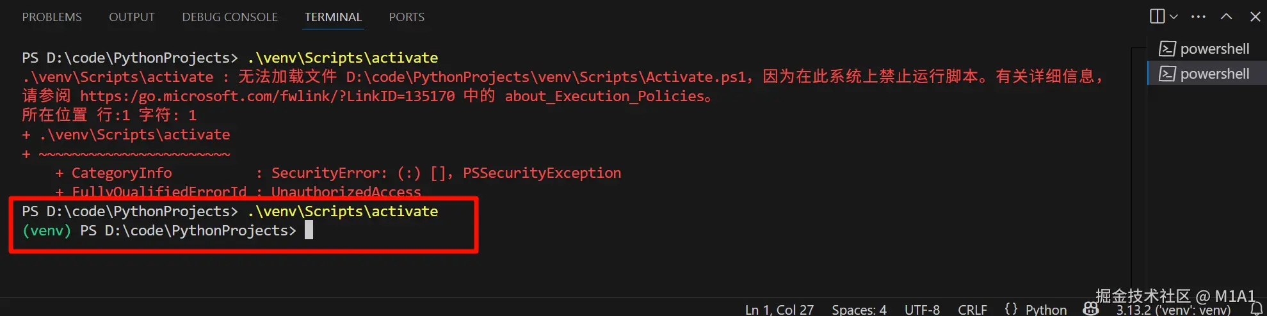Click the Ln 1, Col 27 status item
Image resolution: width=1267 pixels, height=316 pixels.
point(779,310)
